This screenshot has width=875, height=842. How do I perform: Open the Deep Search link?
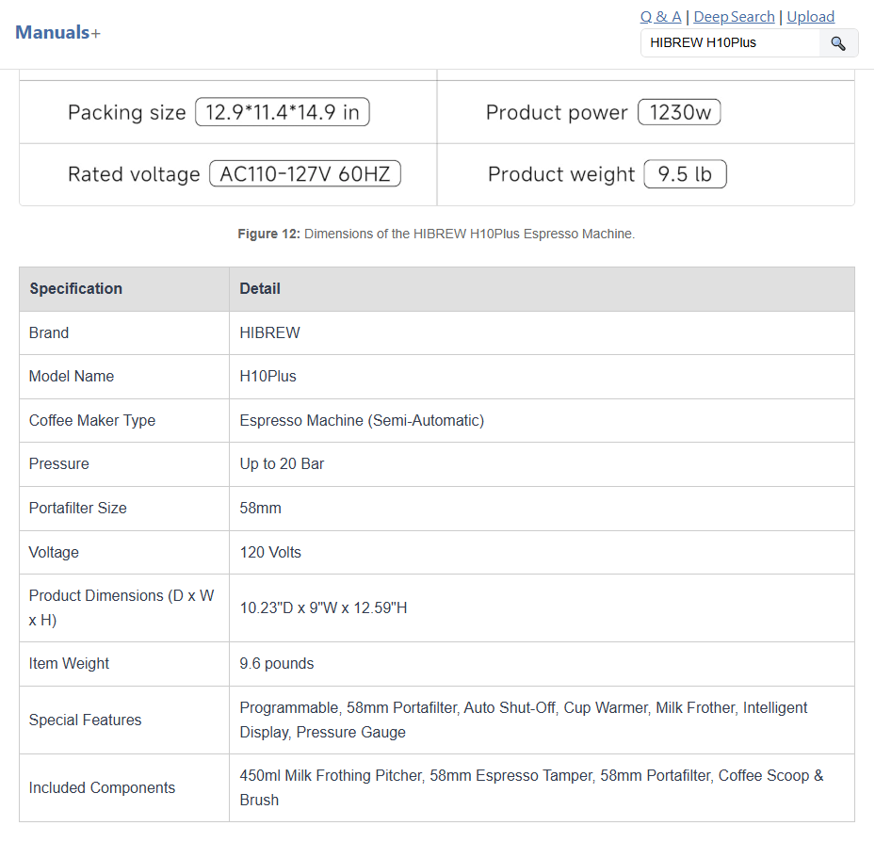734,17
